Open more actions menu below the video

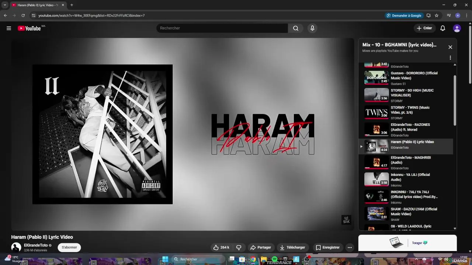(350, 247)
